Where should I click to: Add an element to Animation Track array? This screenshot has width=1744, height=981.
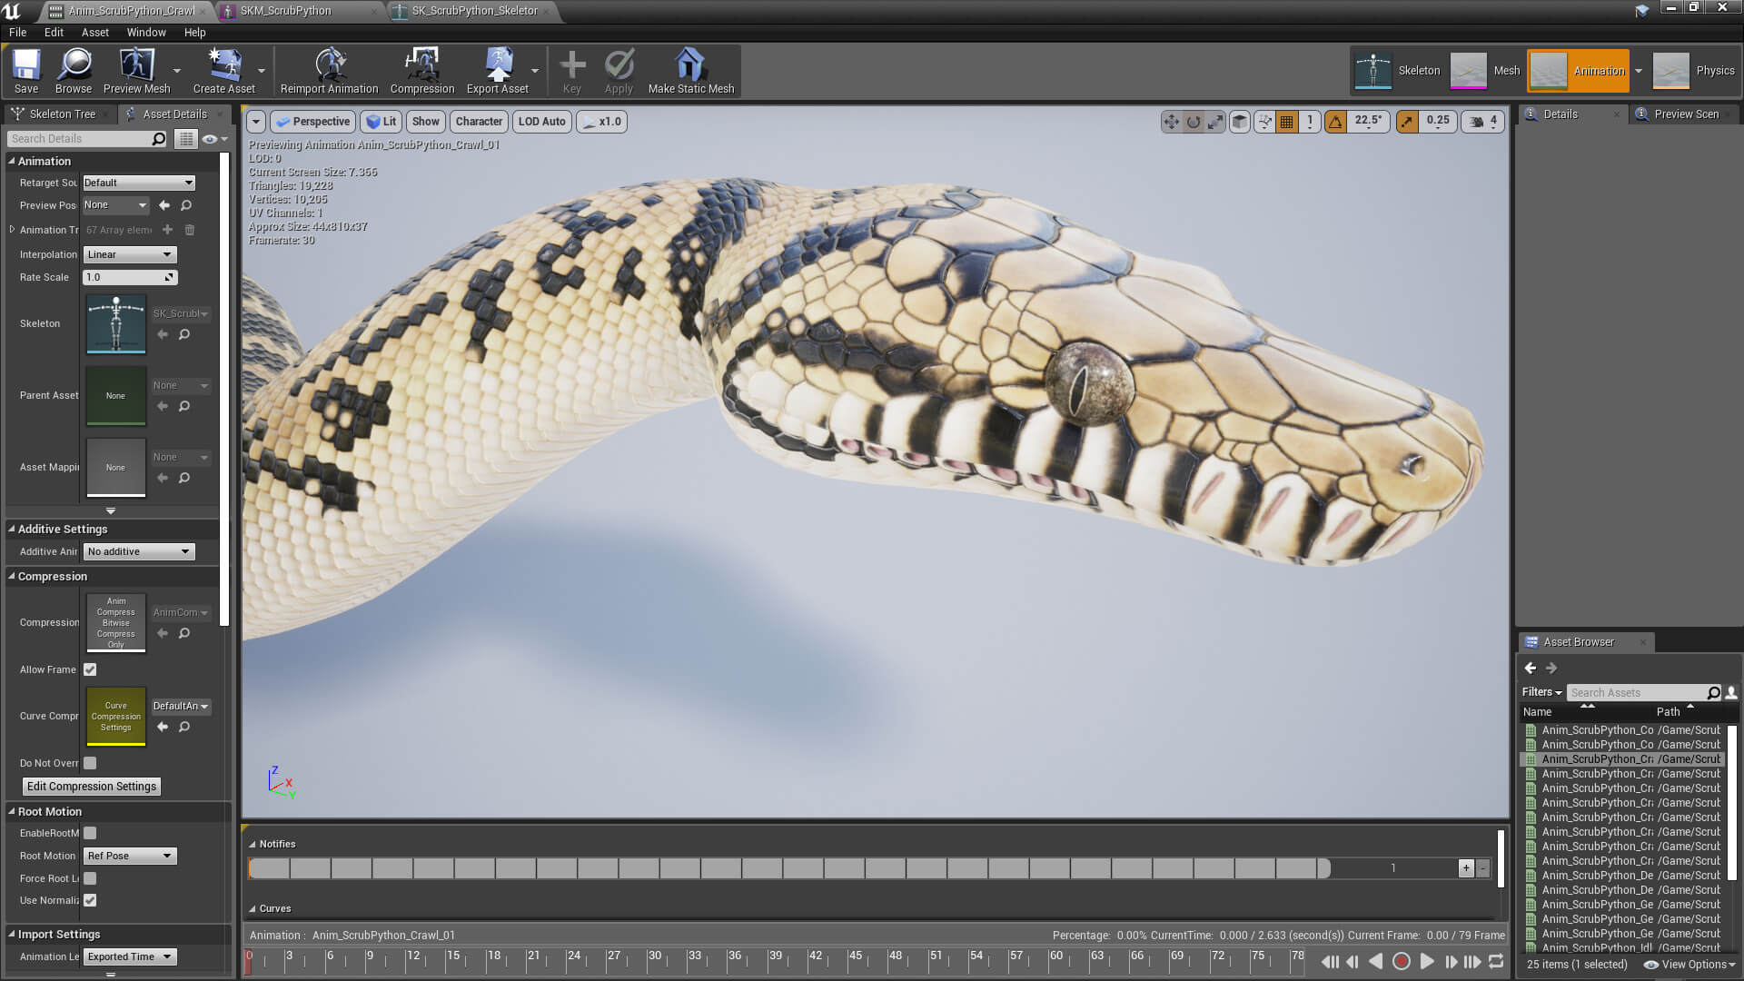(167, 230)
